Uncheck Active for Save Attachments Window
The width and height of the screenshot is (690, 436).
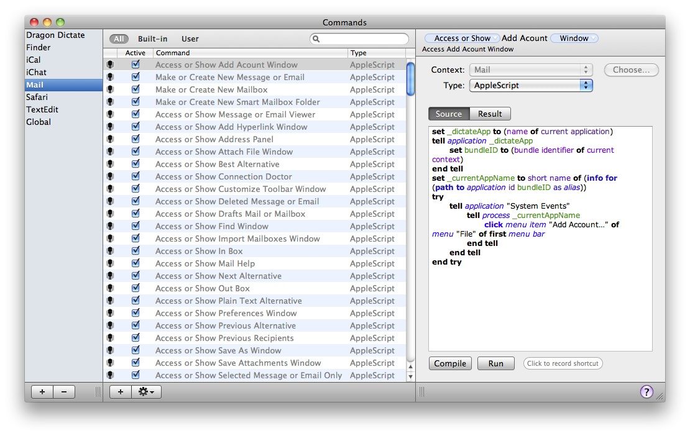point(136,362)
